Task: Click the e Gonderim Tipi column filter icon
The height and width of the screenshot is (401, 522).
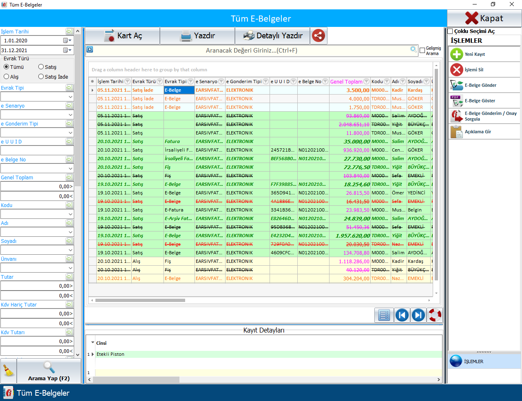Action: [265, 82]
